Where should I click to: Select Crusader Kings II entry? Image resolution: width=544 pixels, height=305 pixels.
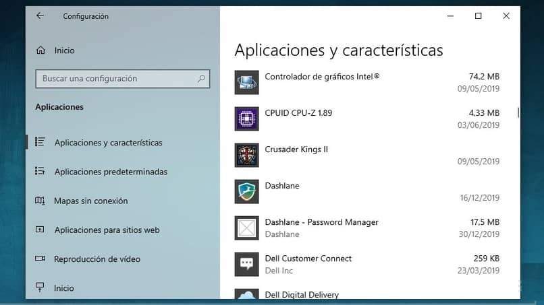click(x=367, y=155)
